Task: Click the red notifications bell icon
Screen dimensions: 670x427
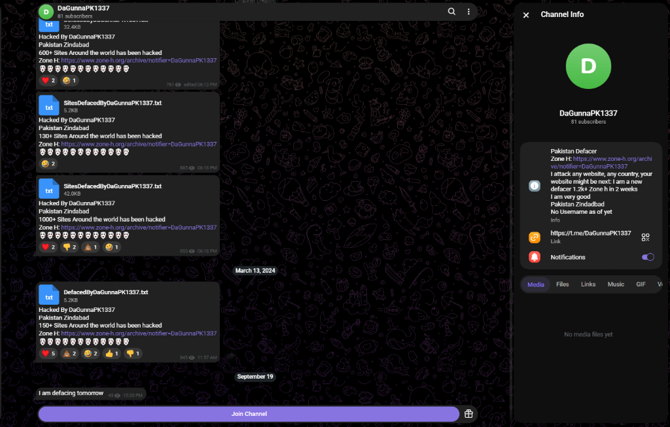Action: point(535,257)
